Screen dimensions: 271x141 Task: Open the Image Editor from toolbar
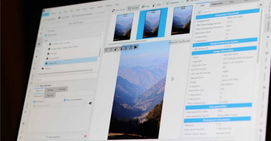(x=49, y=19)
